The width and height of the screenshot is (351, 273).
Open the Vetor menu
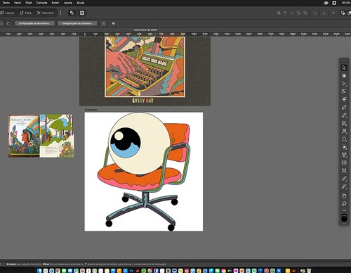pyautogui.click(x=18, y=3)
